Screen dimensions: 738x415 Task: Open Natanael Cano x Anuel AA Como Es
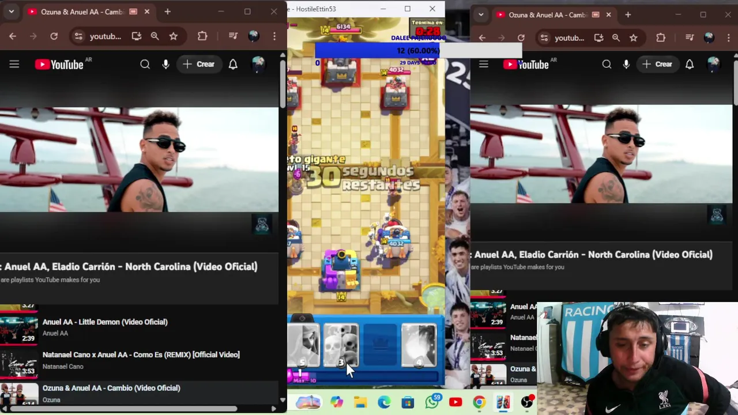tap(141, 355)
